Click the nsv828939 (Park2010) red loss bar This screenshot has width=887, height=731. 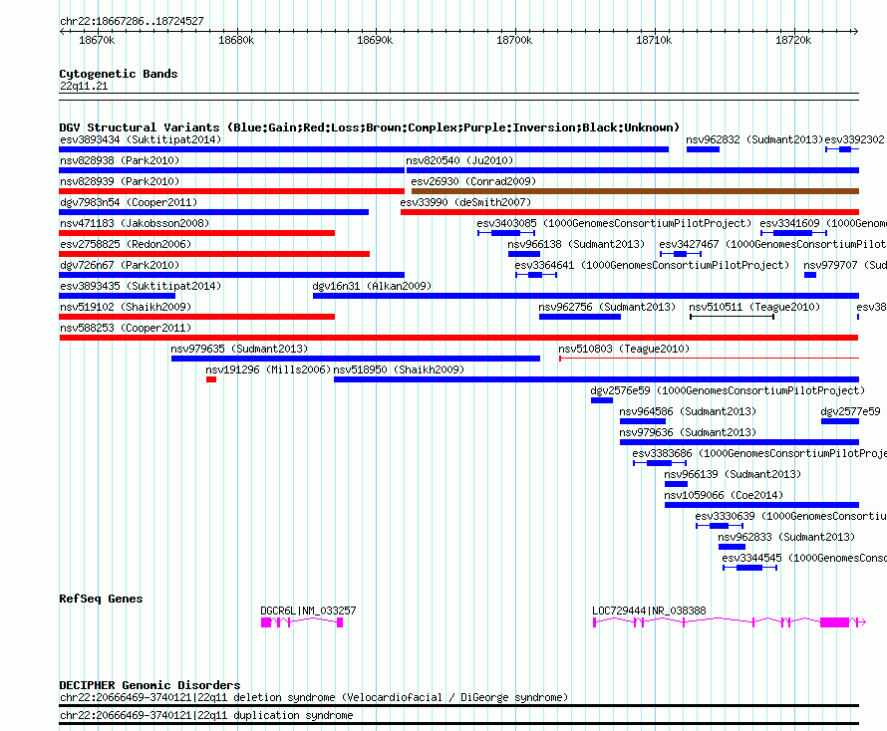click(x=231, y=191)
